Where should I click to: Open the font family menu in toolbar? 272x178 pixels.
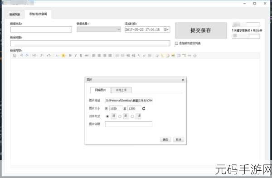click(42, 55)
